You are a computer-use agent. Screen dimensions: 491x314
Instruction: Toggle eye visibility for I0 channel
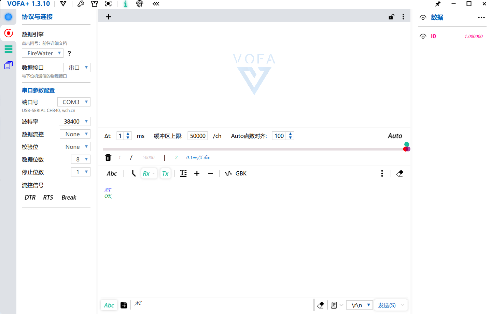coord(423,36)
